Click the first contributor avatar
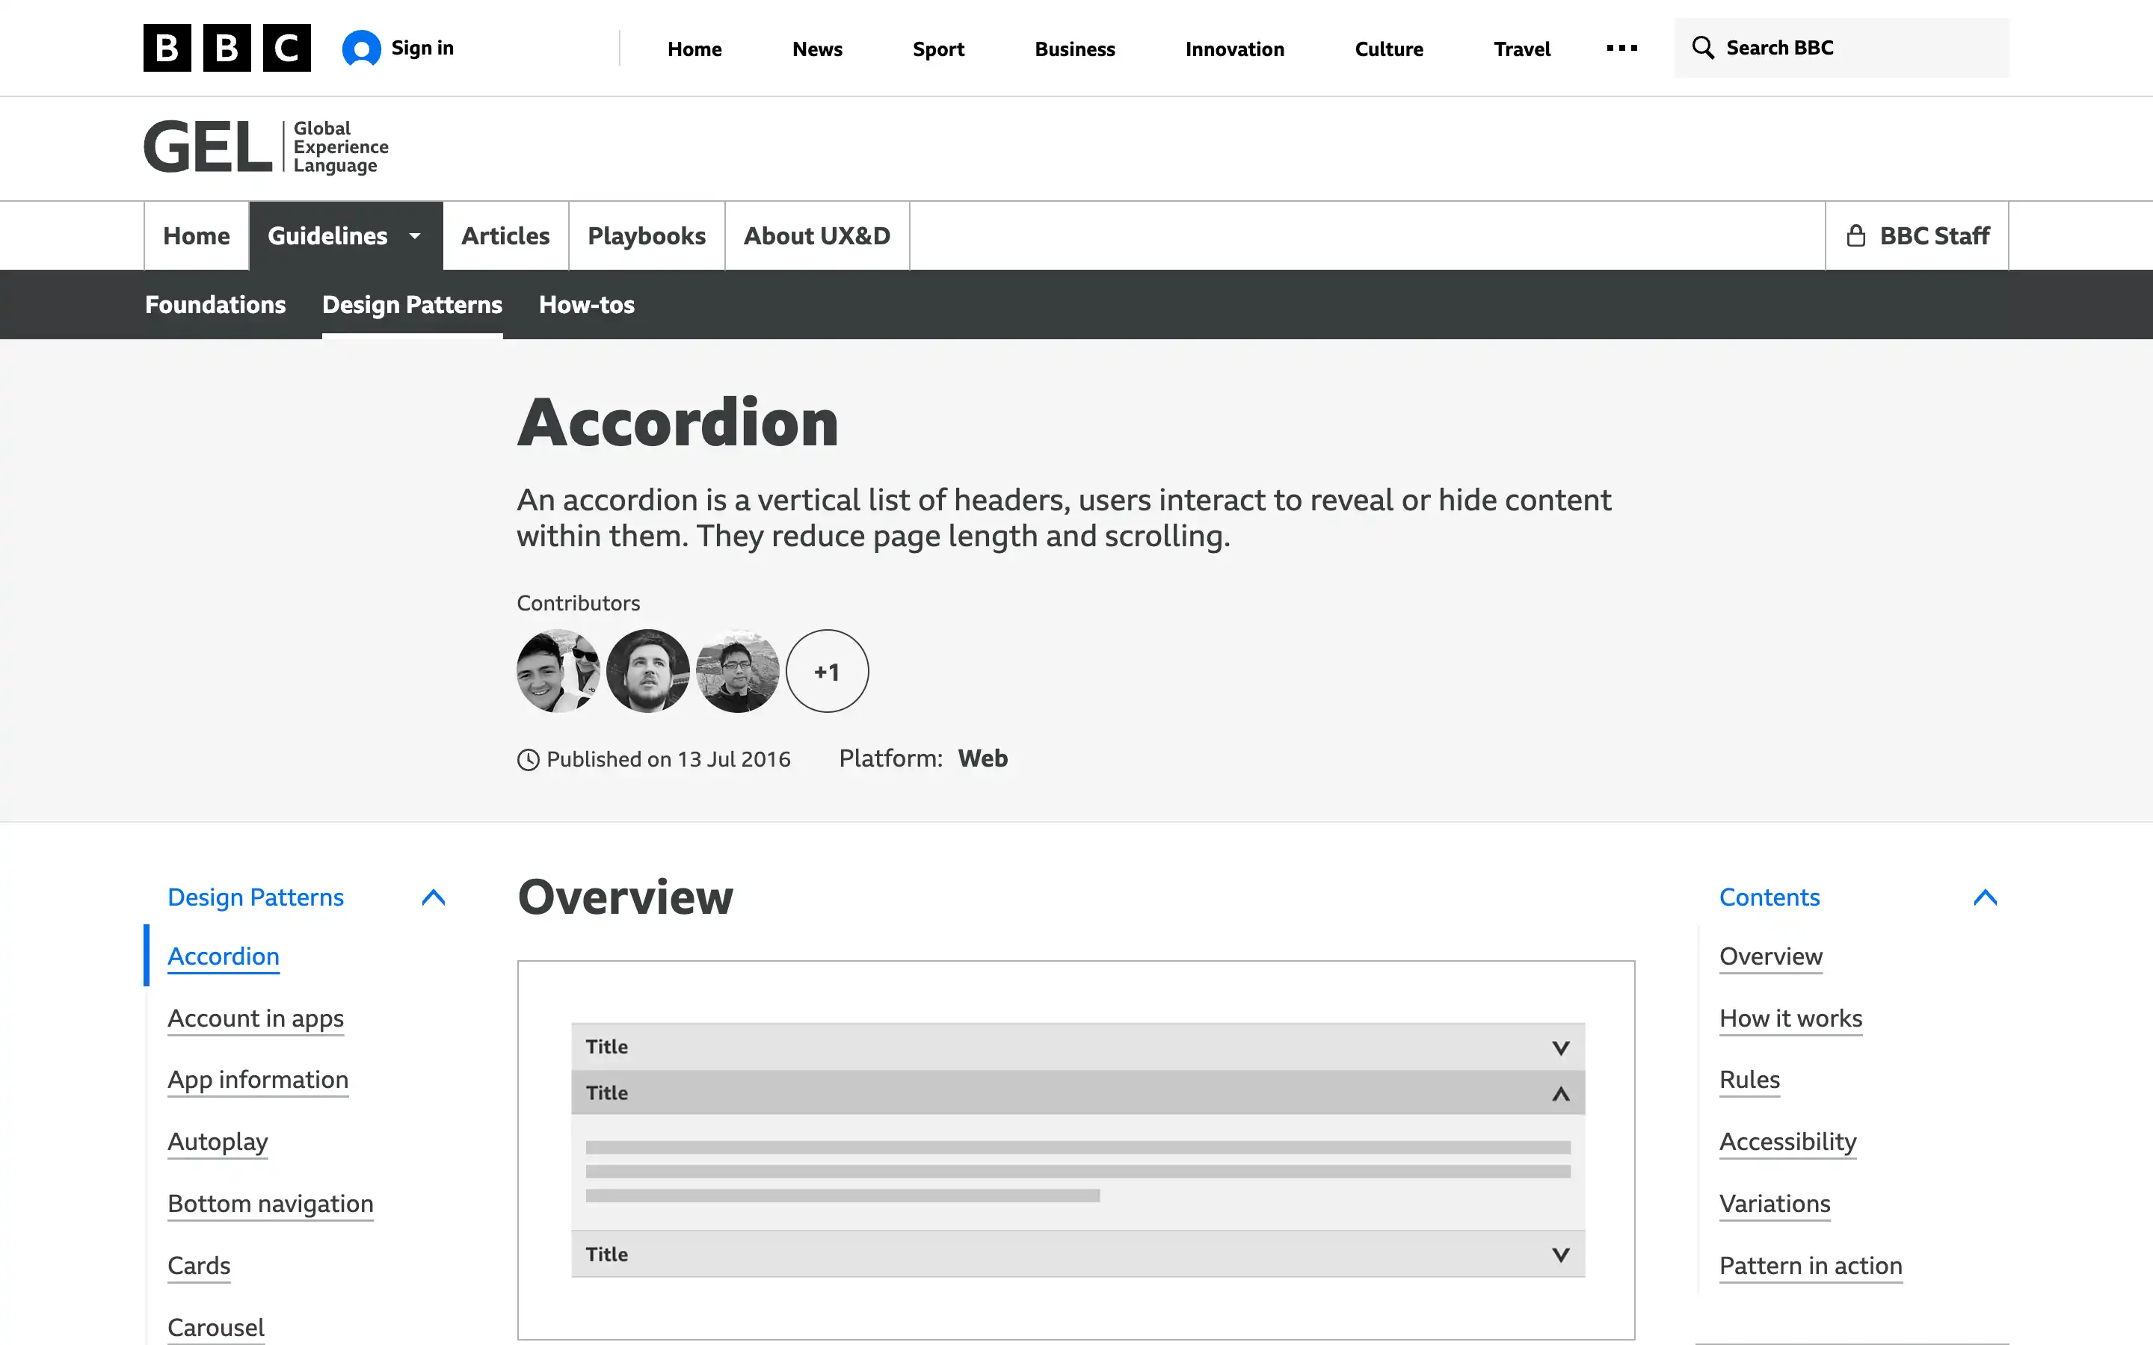Viewport: 2153px width, 1345px height. coord(558,671)
